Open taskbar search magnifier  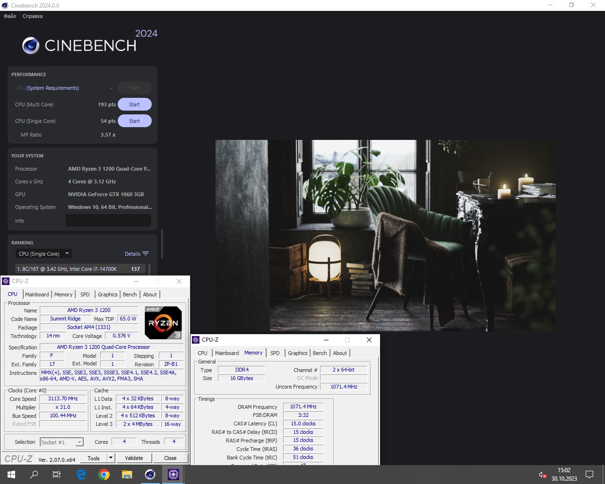pyautogui.click(x=34, y=475)
